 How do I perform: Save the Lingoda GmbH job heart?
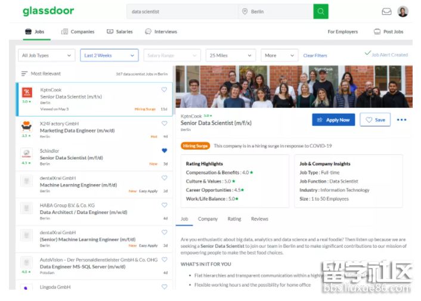(x=165, y=287)
